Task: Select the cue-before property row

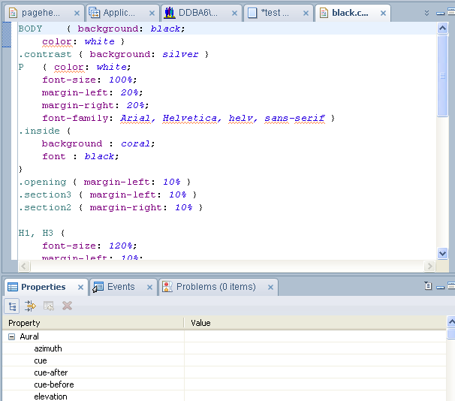Action: (54, 385)
